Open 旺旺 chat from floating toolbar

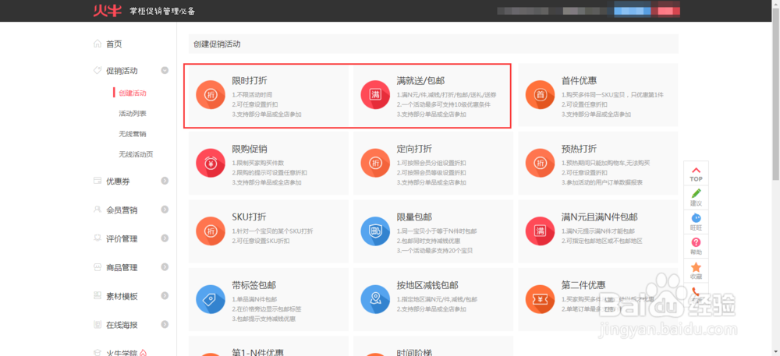(696, 221)
